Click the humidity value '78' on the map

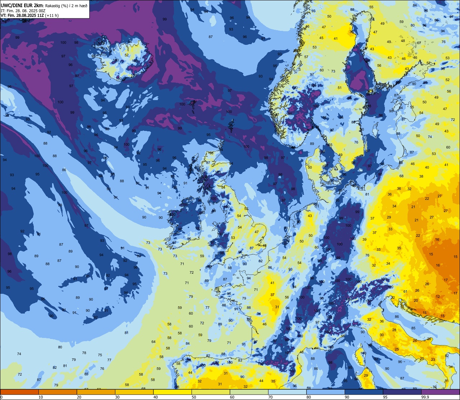(x=84, y=353)
